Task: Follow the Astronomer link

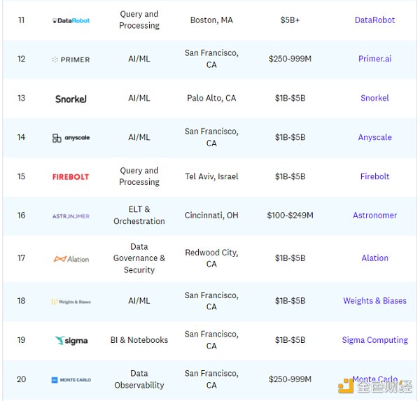Action: 374,216
